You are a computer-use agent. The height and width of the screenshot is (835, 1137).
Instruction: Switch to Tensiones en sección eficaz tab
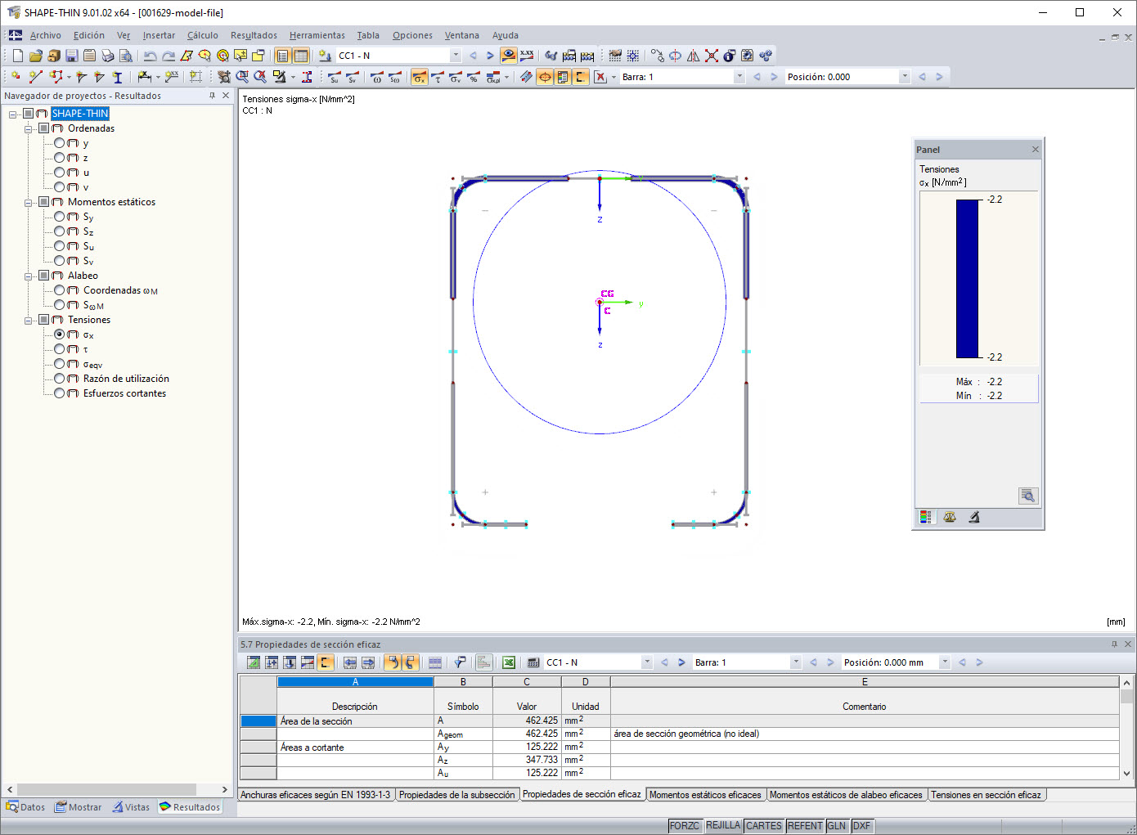coord(986,795)
